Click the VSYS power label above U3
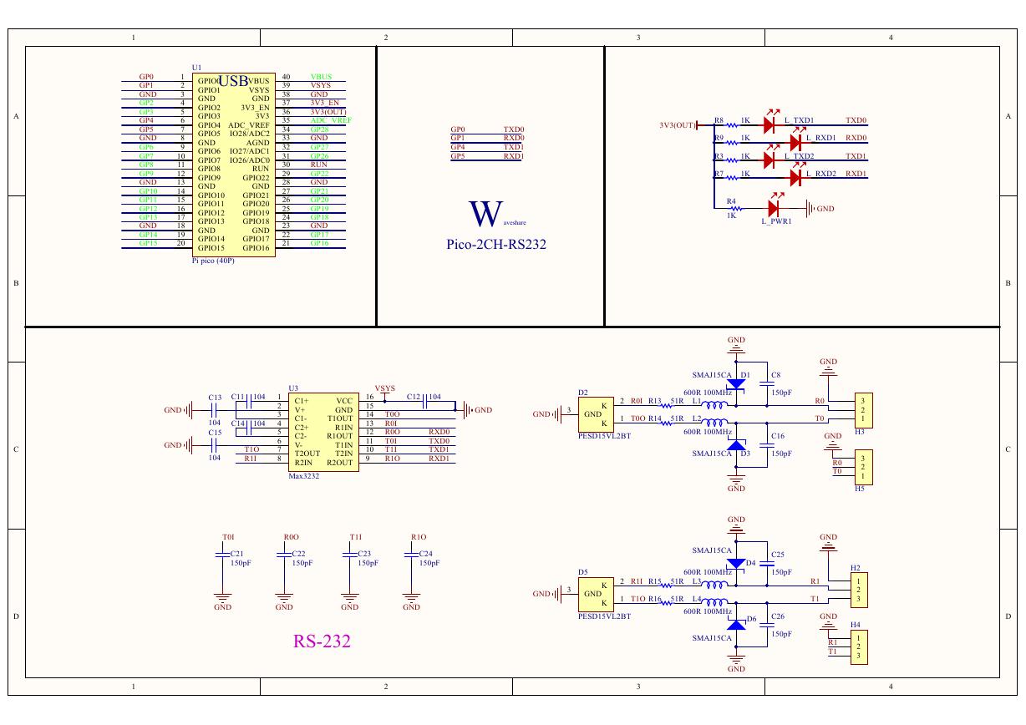This screenshot has width=1026, height=725. [x=384, y=388]
